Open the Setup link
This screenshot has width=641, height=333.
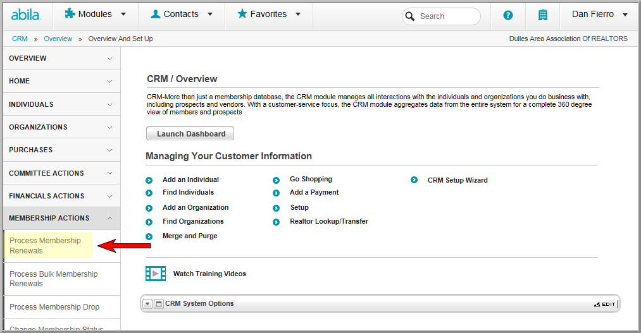(299, 207)
